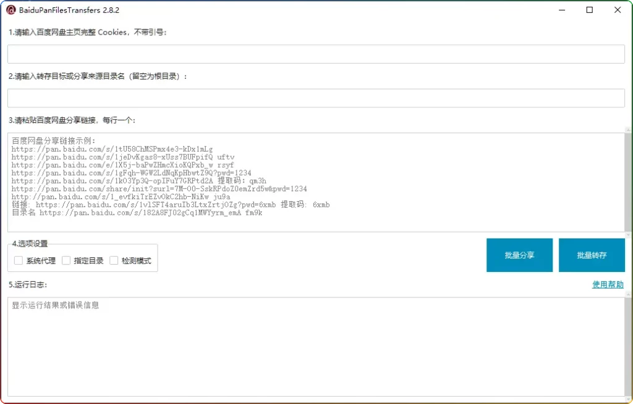Click the '4.选项设置' group label
Screen dimensions: 633x404
point(30,243)
